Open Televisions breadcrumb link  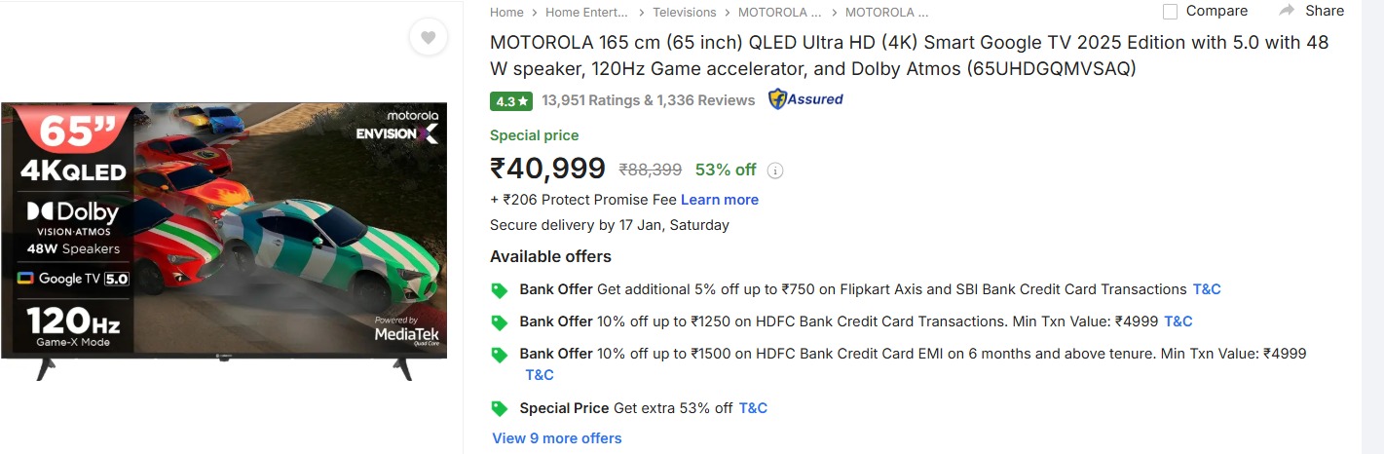click(x=684, y=13)
